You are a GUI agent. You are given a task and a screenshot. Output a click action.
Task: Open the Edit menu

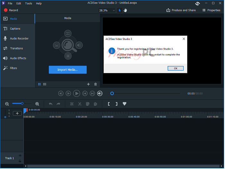(19, 3)
